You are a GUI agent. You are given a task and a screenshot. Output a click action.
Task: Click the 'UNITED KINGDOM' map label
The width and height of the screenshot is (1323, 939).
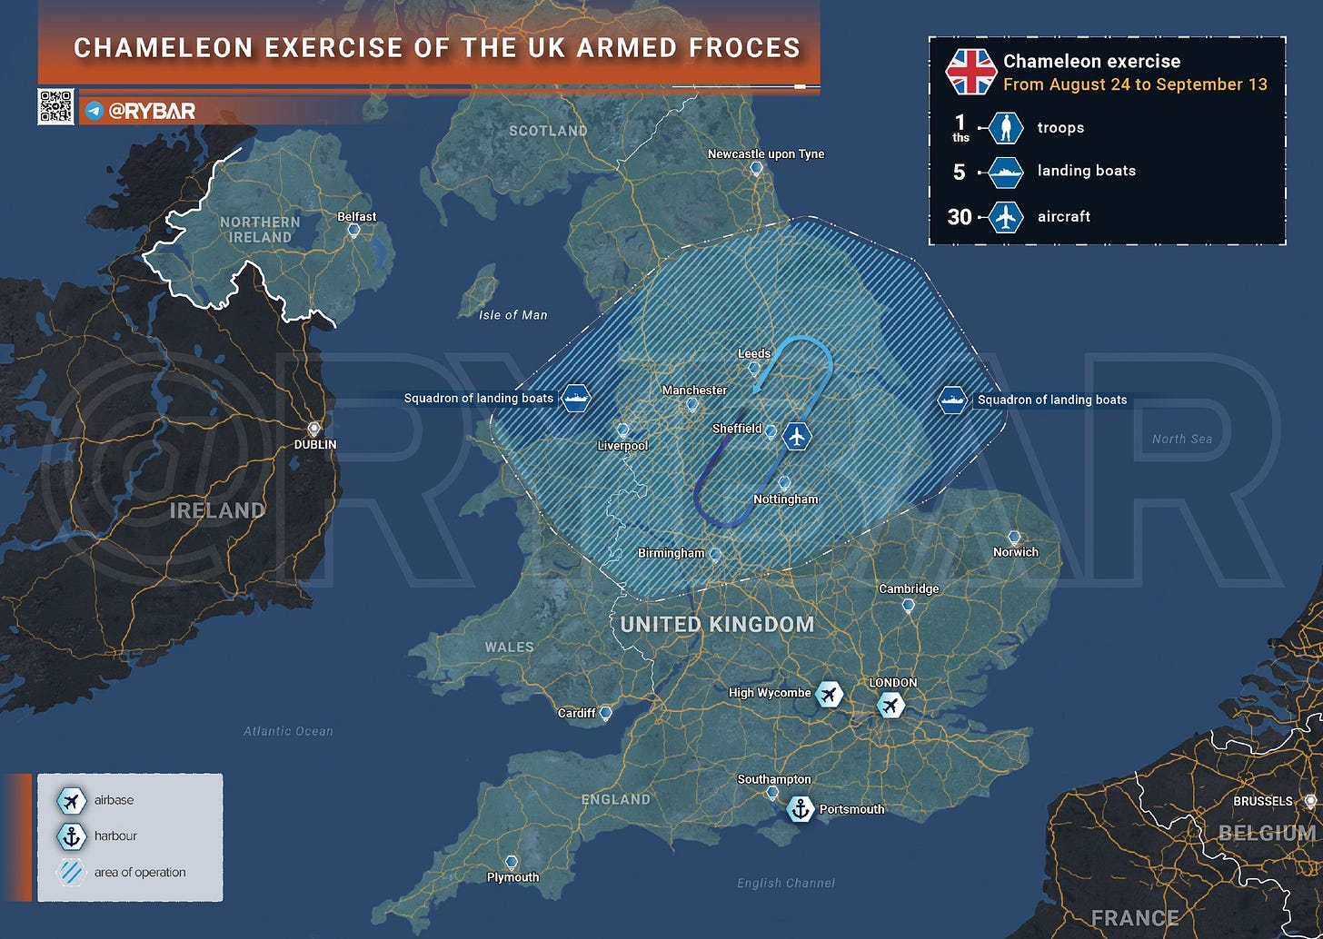pos(717,624)
